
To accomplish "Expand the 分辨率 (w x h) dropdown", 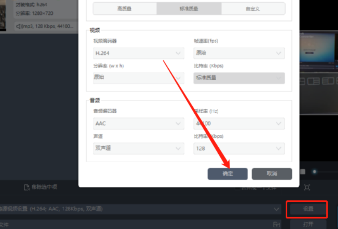I will pyautogui.click(x=138, y=78).
